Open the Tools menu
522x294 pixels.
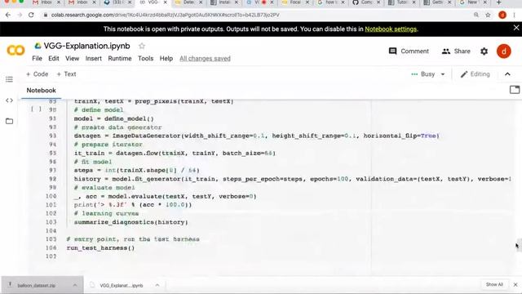point(146,58)
